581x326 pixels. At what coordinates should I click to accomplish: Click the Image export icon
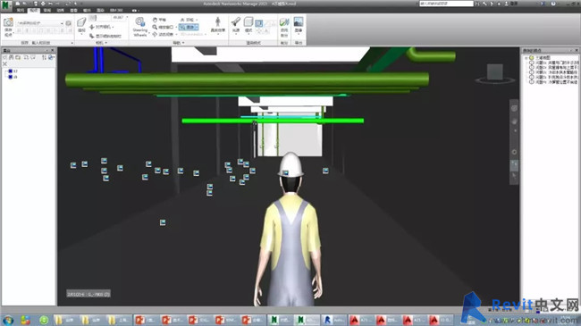point(299,22)
